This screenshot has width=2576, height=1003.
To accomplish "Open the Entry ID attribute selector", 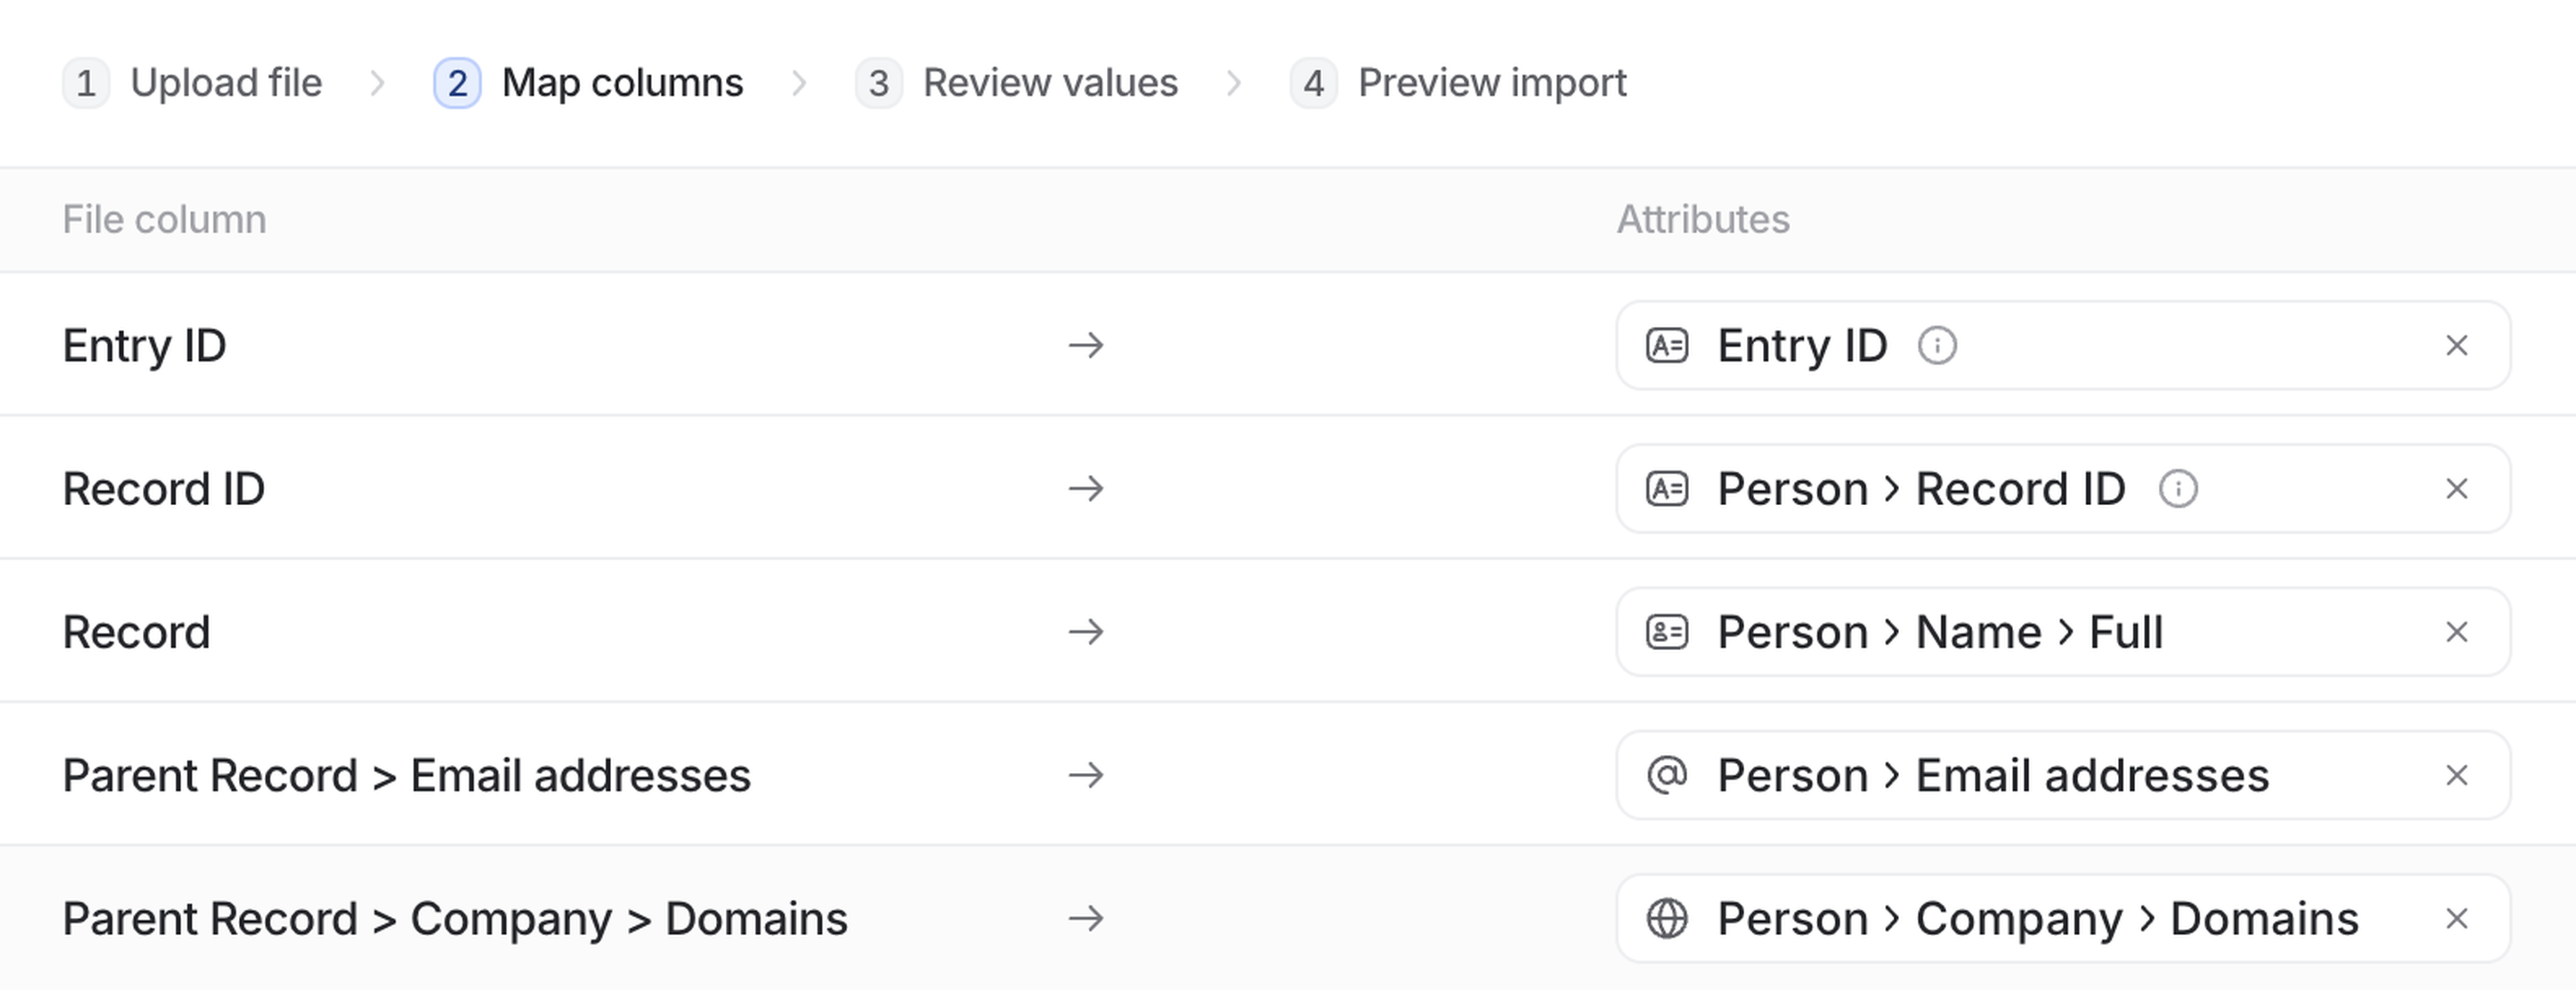I will [x=2150, y=346].
